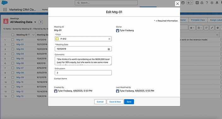222x119 pixels.
Task: Expand the All Meeting Data list view dropdown
Action: tap(35, 22)
